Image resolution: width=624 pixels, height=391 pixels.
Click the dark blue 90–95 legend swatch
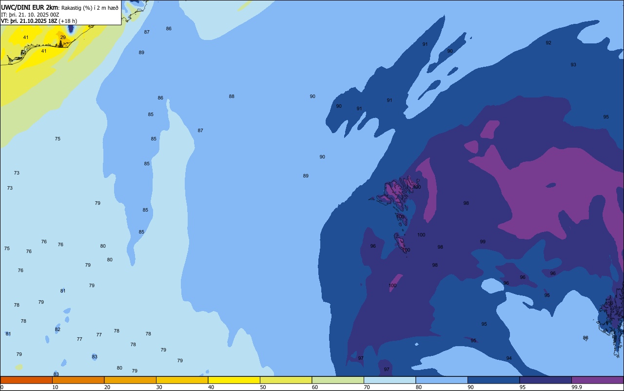click(x=493, y=380)
